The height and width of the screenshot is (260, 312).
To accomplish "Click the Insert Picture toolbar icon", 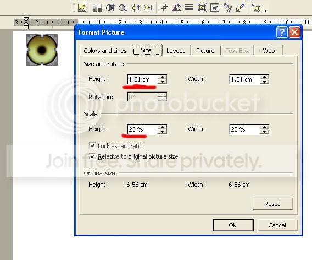I will coord(82,8).
